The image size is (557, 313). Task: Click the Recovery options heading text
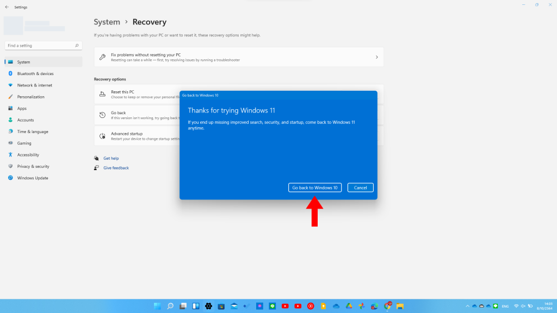[x=110, y=79]
